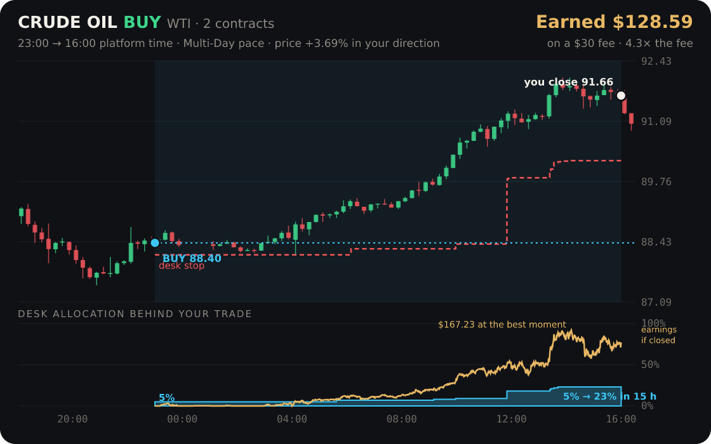Click the "earnings if closed" legend label
Viewport: 711px width, 444px height.
658,336
